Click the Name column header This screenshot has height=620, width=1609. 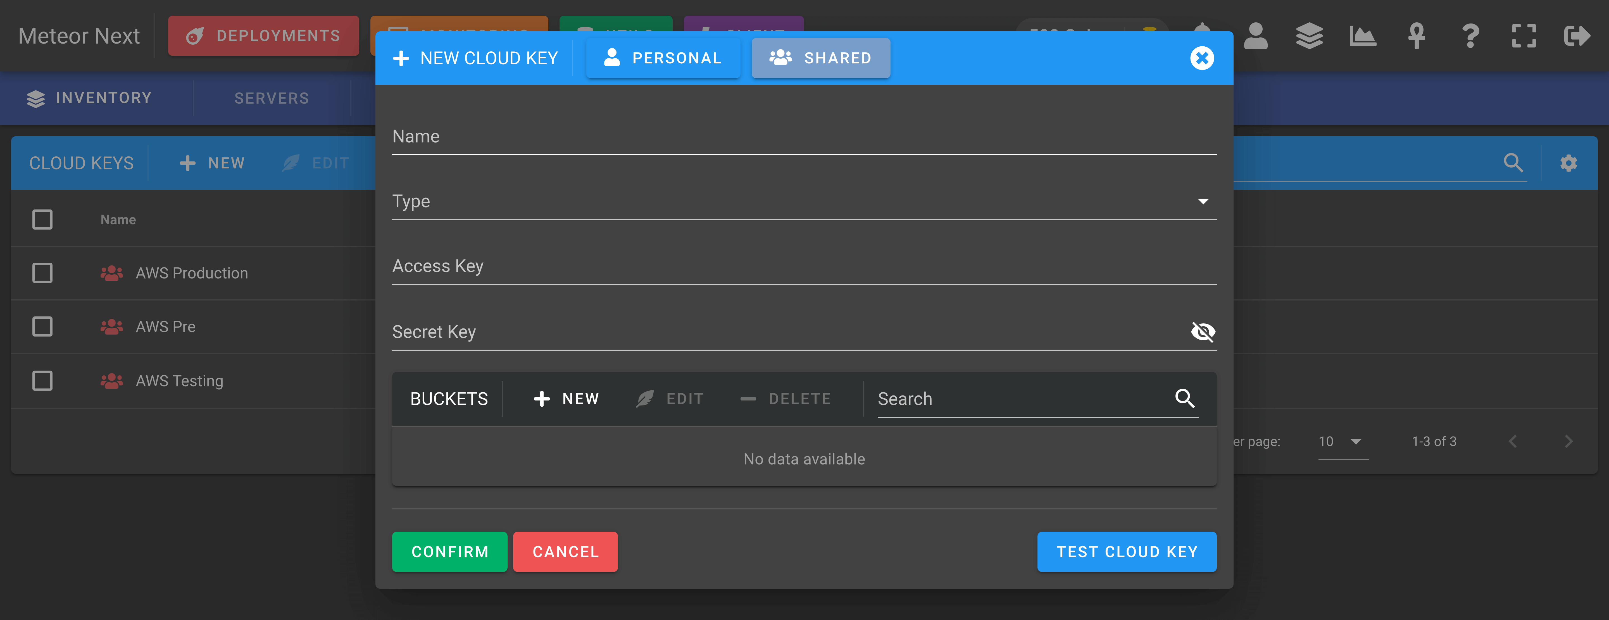118,220
